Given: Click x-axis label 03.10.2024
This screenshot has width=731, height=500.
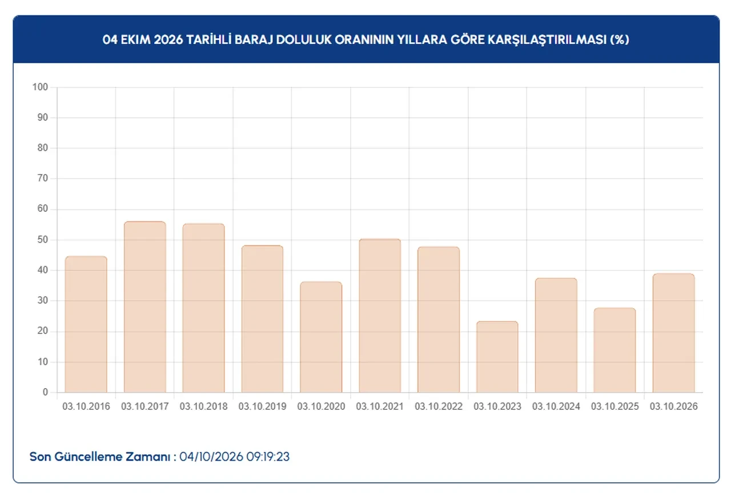Looking at the screenshot, I should click(x=556, y=407).
